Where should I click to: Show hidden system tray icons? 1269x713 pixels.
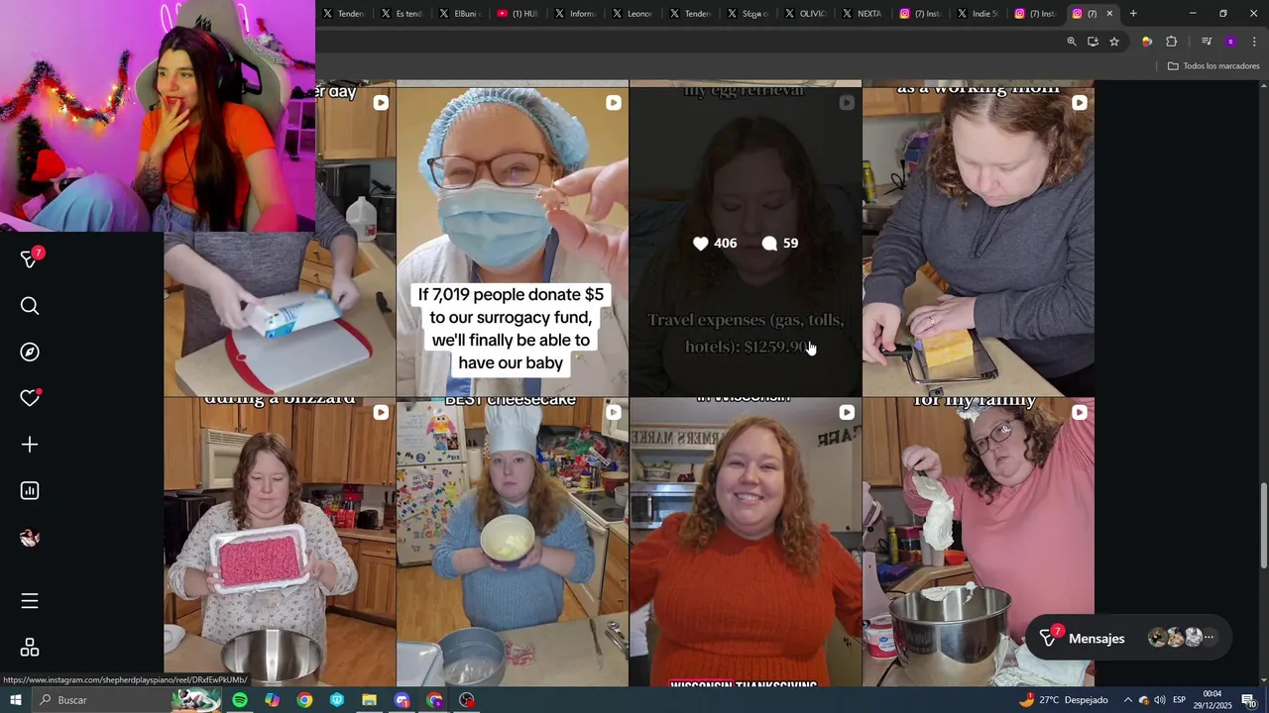(1127, 700)
